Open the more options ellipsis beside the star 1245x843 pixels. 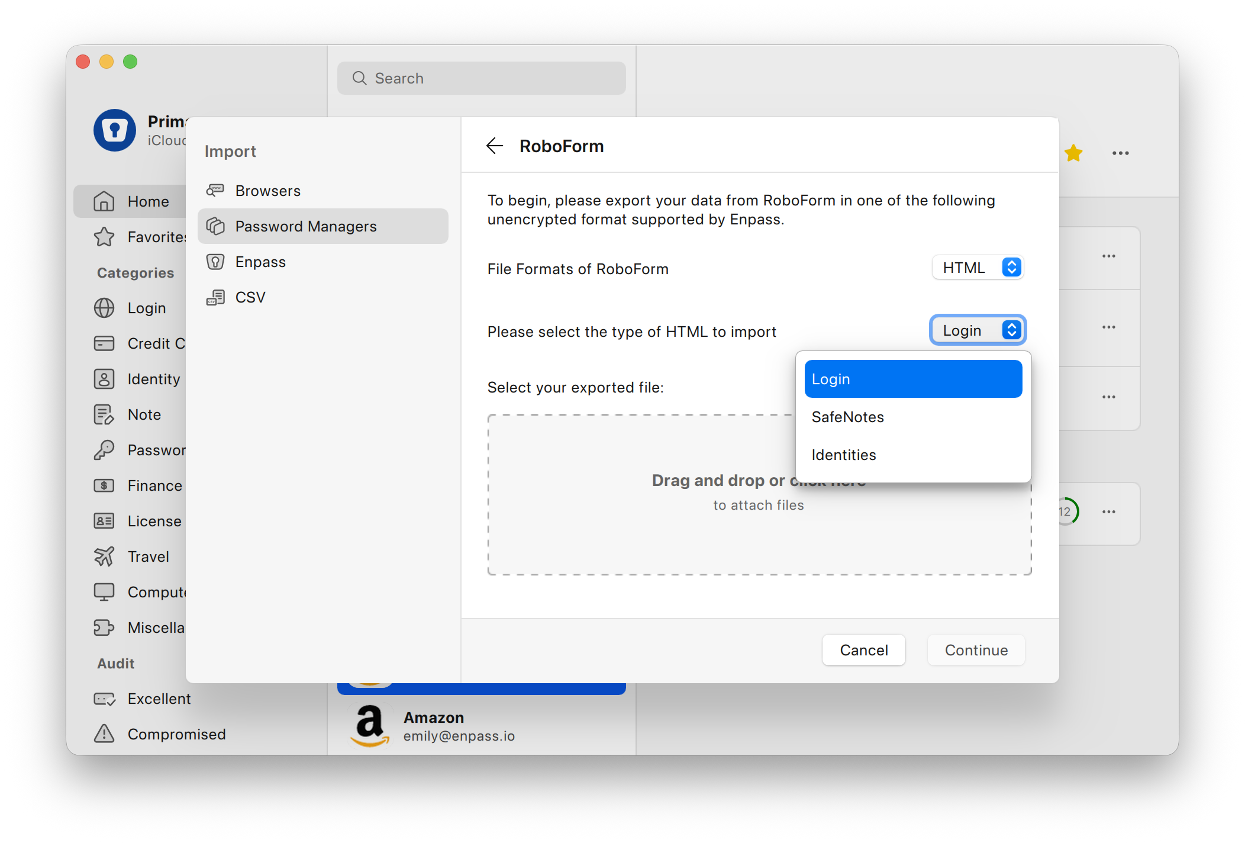tap(1121, 153)
